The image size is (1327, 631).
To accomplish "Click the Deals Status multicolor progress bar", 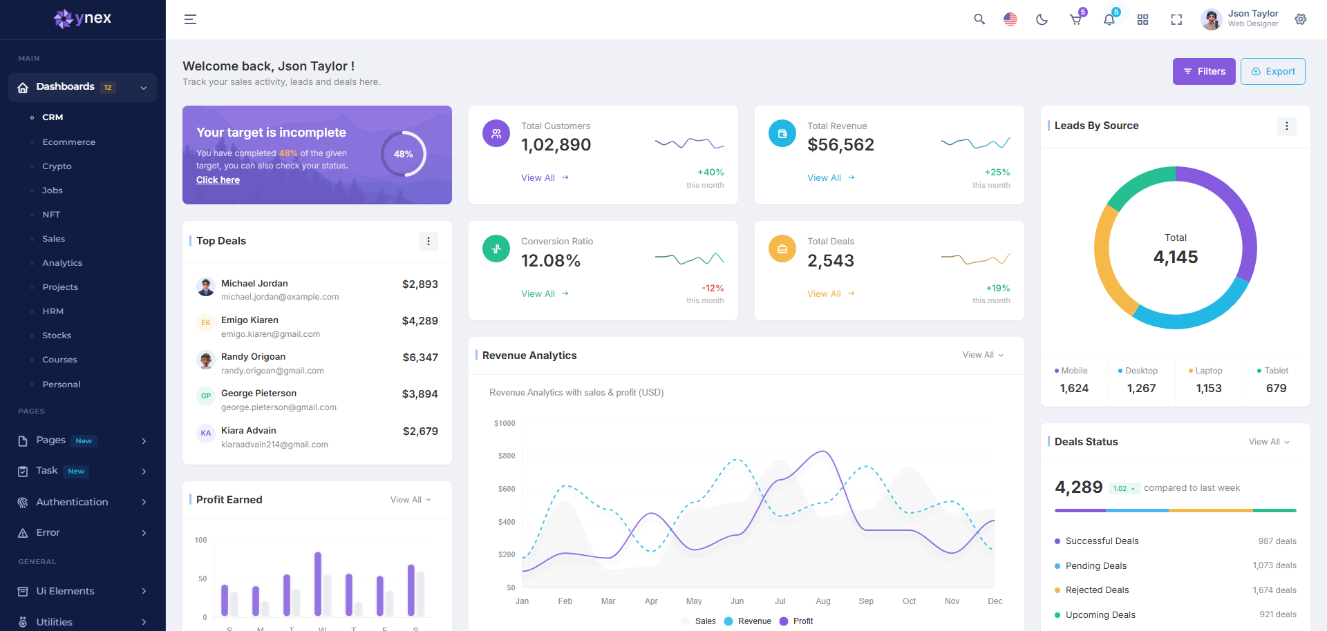I will point(1176,511).
